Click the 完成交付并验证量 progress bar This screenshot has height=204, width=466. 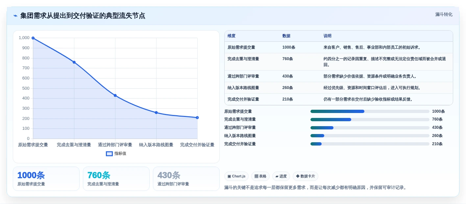tap(370, 144)
